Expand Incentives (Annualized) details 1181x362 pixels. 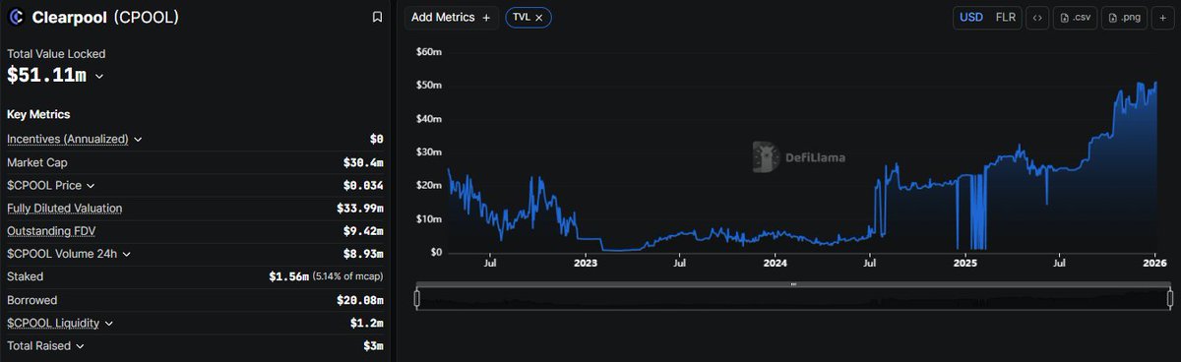[x=138, y=140]
